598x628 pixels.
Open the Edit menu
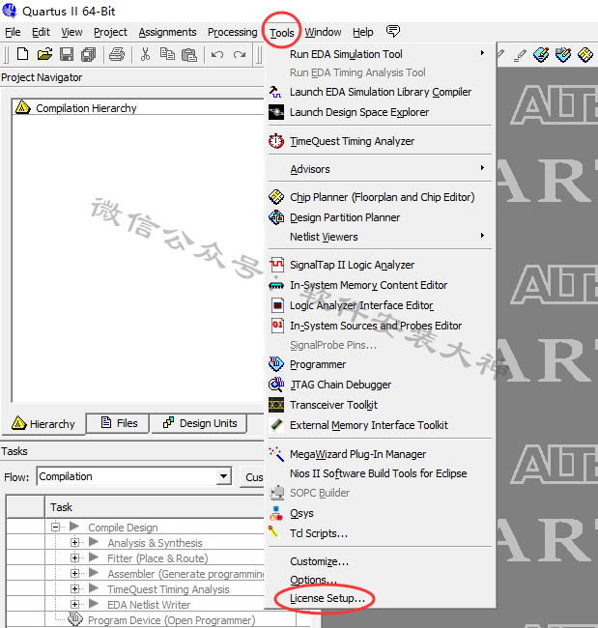pos(41,32)
